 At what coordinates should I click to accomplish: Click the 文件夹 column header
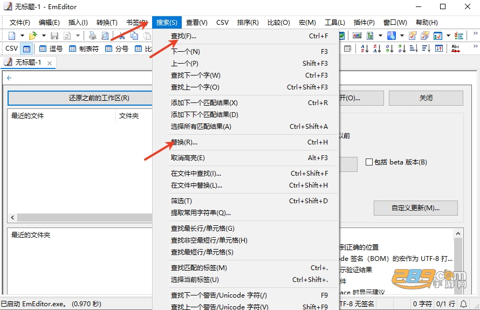pyautogui.click(x=134, y=116)
